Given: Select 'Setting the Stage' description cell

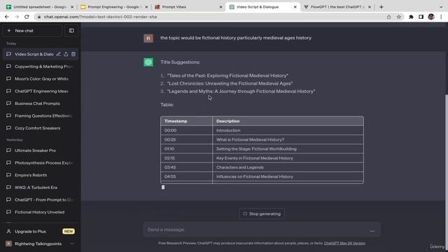Looking at the screenshot, I should 288,149.
